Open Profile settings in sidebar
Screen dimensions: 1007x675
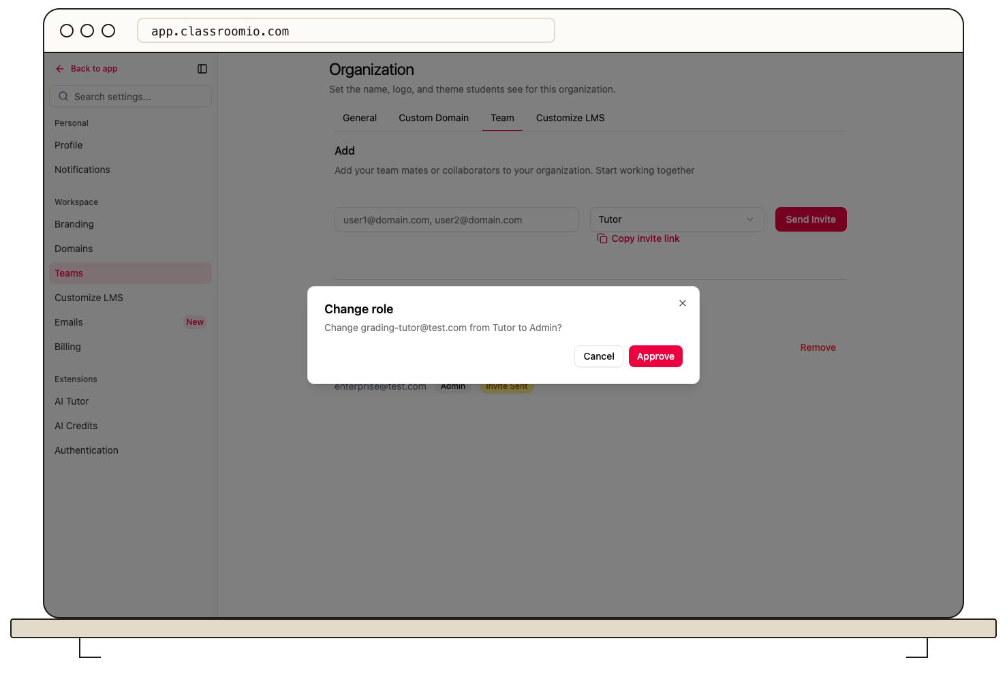[x=131, y=145]
